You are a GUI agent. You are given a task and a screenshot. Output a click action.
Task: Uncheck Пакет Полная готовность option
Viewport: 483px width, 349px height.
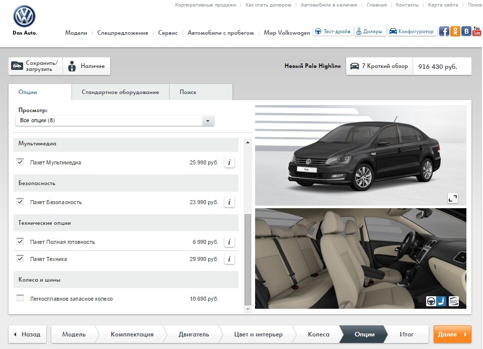pos(20,241)
